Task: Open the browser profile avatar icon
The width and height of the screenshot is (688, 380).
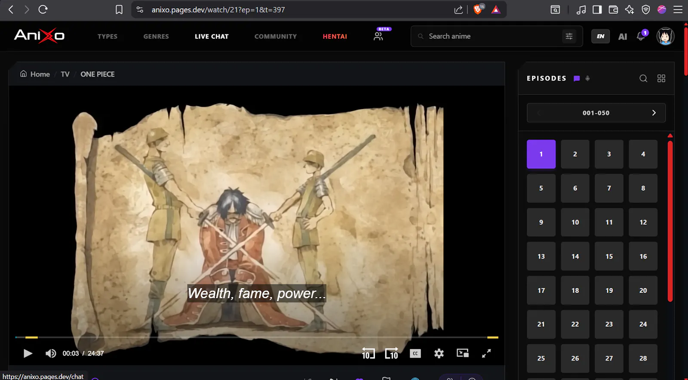Action: (x=662, y=9)
